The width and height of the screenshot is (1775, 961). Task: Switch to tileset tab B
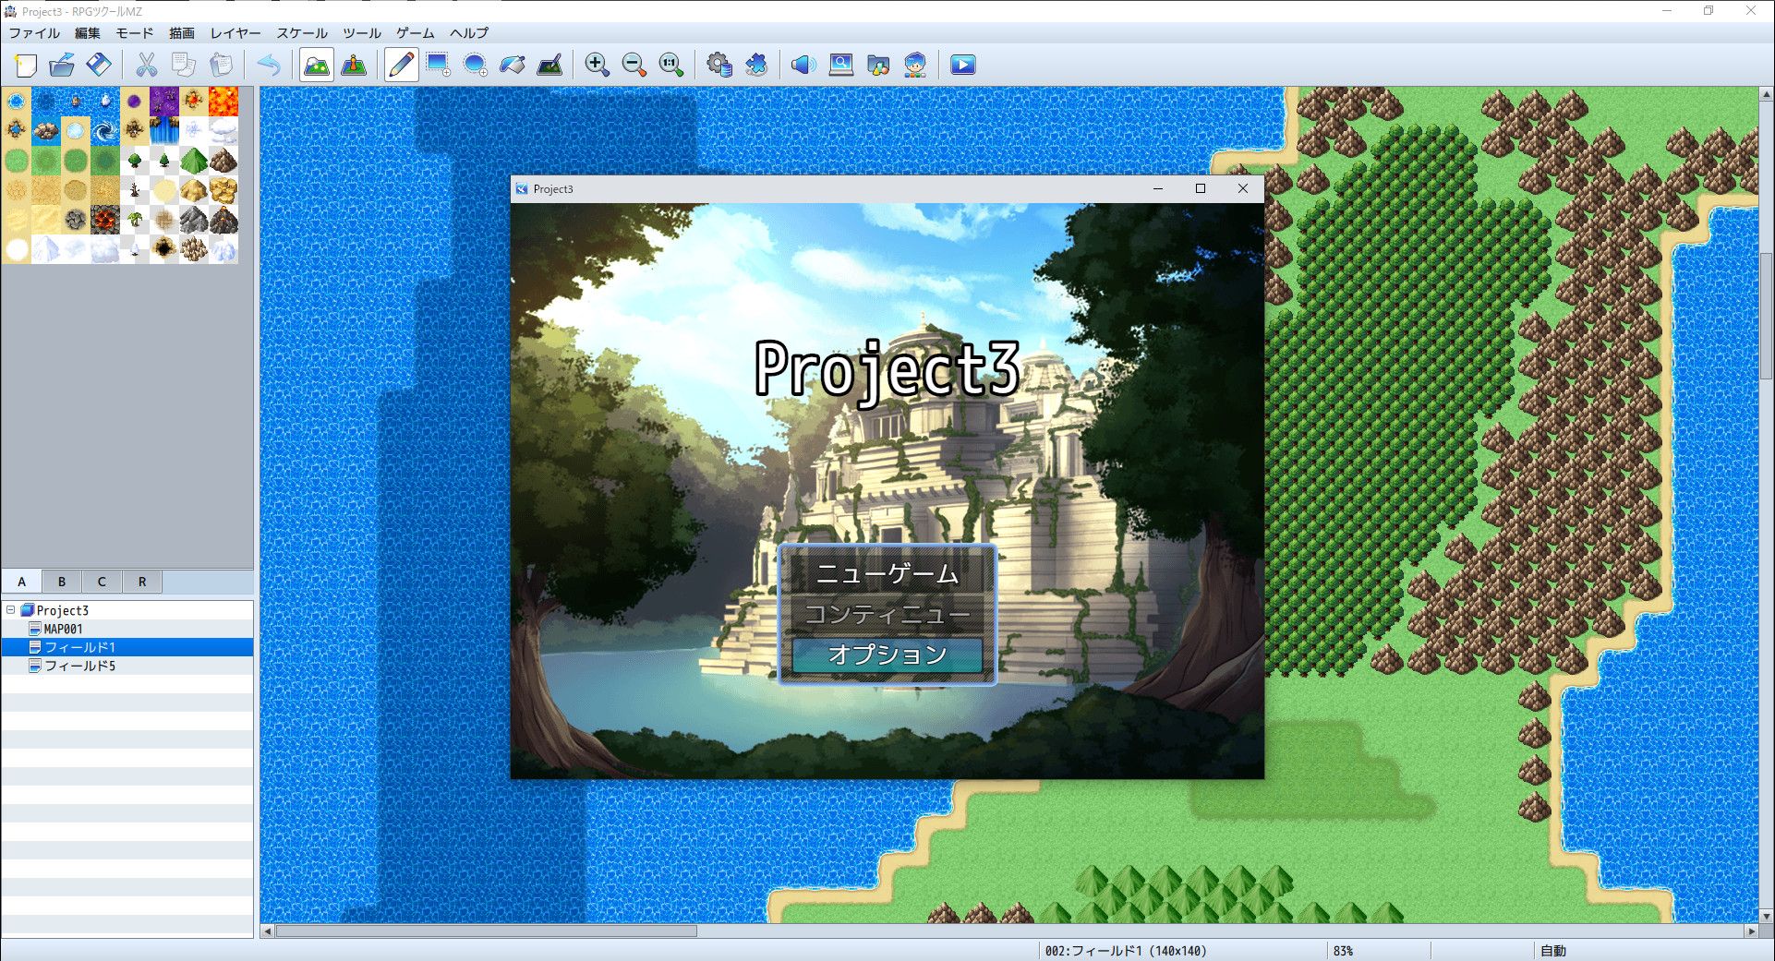[61, 581]
